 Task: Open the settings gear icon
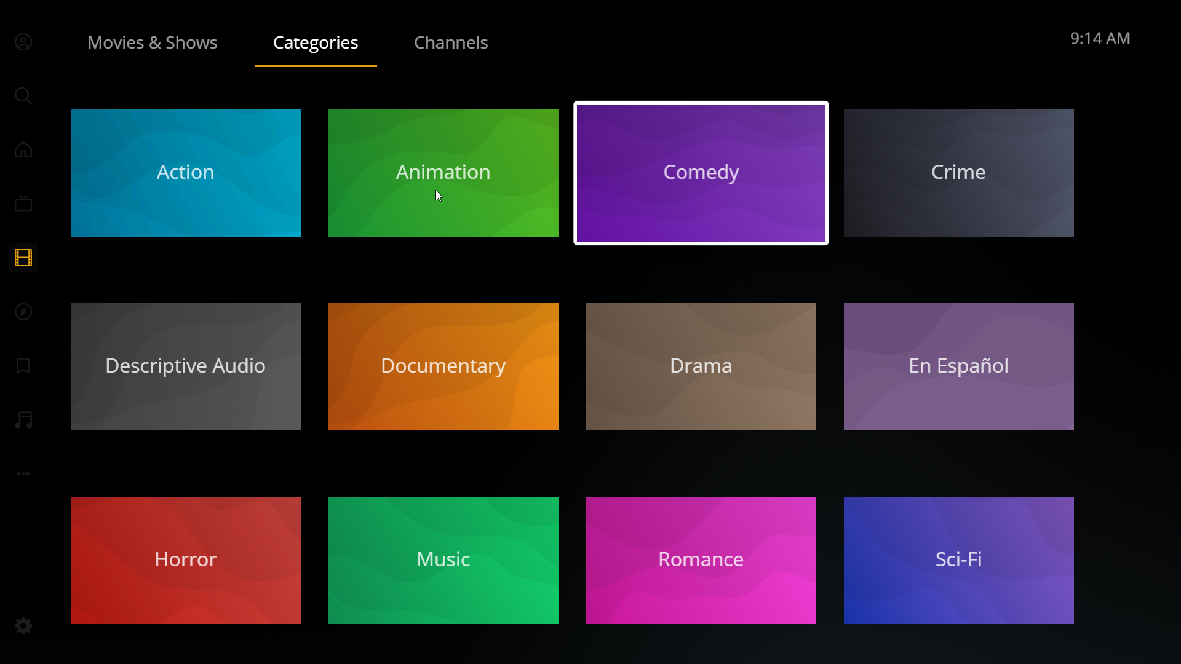(x=23, y=625)
